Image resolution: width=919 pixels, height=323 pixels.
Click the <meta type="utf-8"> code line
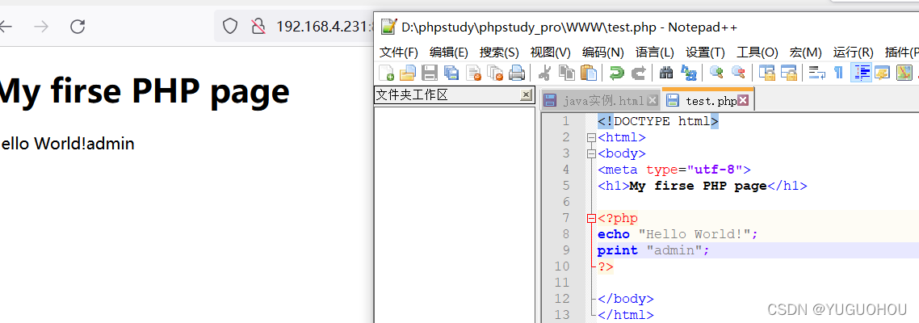(674, 170)
